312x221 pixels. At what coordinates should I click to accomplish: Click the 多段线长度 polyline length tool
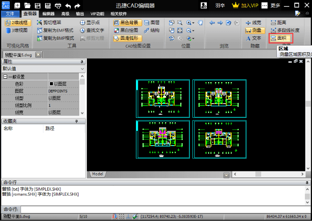tap(284, 30)
